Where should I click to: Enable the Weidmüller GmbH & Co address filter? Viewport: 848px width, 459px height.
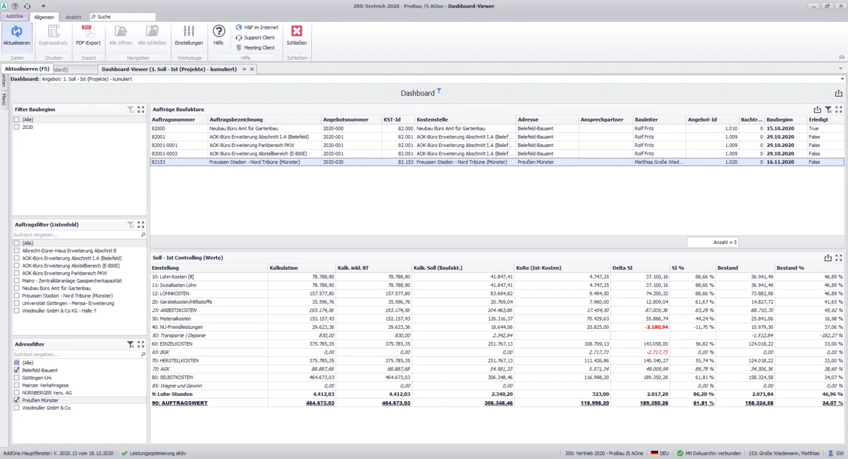point(17,408)
